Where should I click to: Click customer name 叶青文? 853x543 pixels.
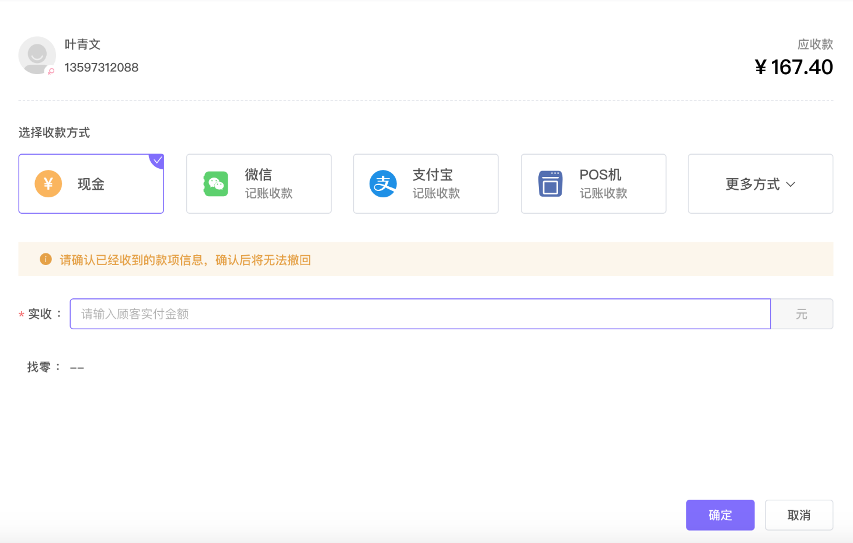[x=82, y=44]
